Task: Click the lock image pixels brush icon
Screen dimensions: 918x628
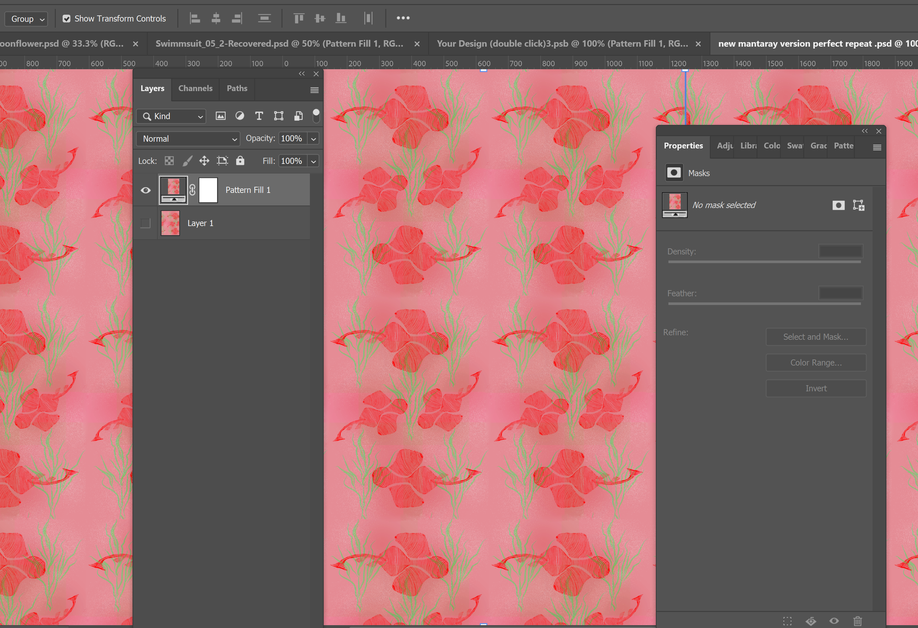Action: tap(187, 161)
